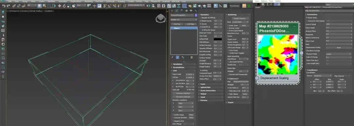Toggle the Percent Snap icon
The height and width of the screenshot is (126, 354).
coord(114,6)
